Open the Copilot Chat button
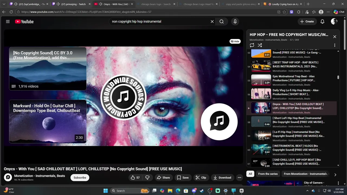Image resolution: width=347 pixels, height=195 pixels. tap(339, 12)
